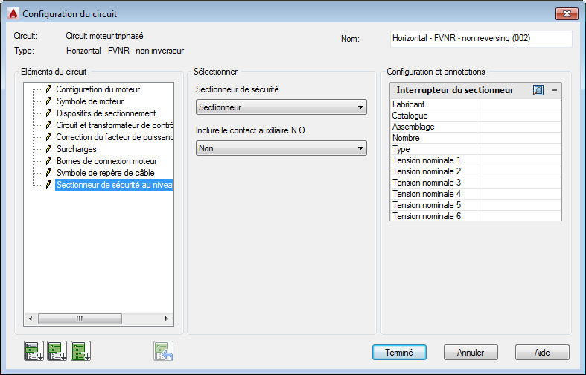This screenshot has width=586, height=375.
Task: Select Symbole de repère de câble item
Action: [105, 173]
